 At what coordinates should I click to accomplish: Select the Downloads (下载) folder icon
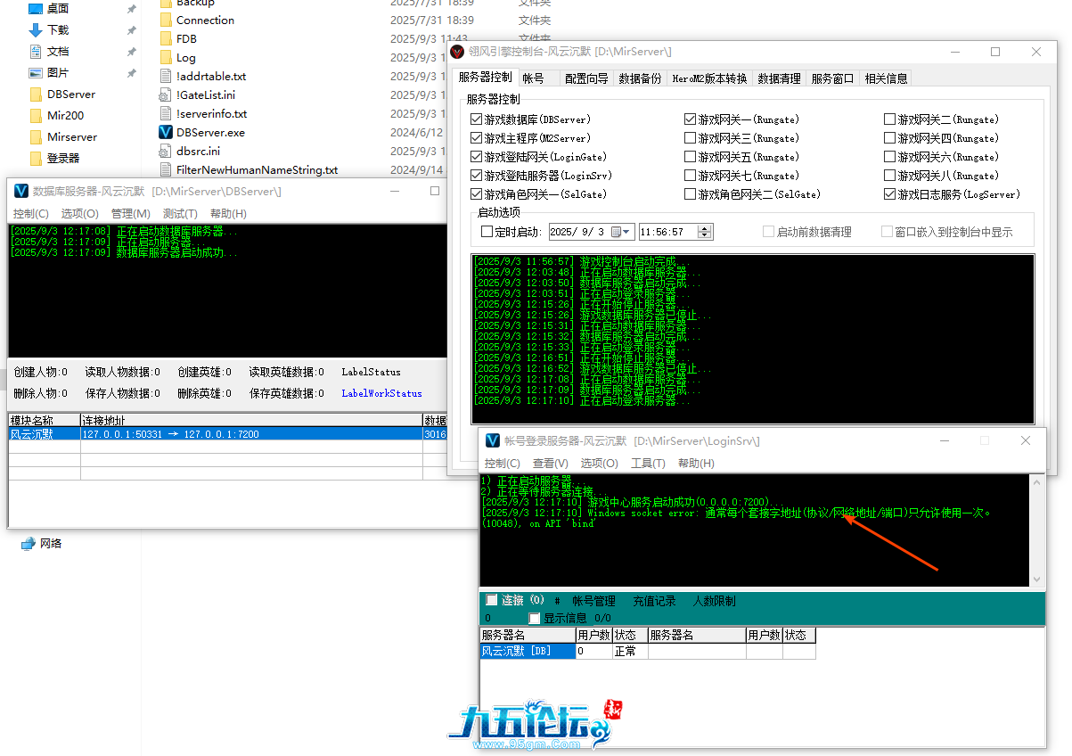[x=36, y=30]
